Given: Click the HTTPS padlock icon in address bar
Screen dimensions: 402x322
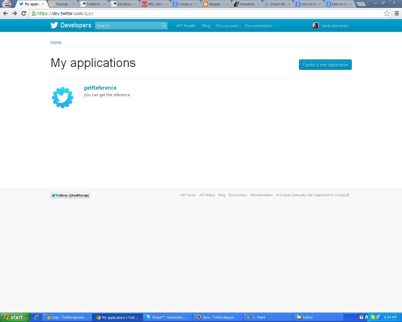Looking at the screenshot, I should coord(33,14).
